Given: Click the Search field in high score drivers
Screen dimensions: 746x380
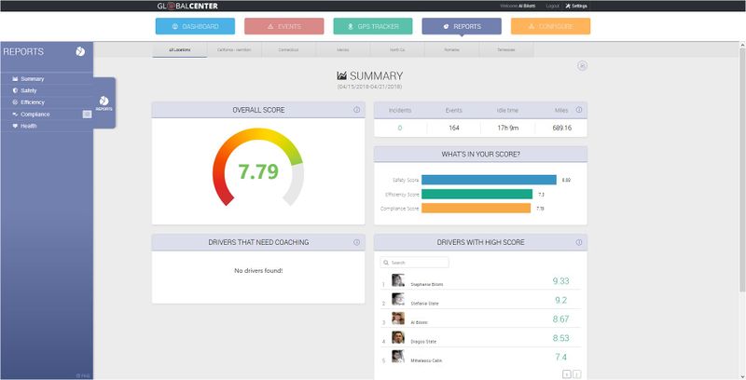Looking at the screenshot, I should coord(415,263).
